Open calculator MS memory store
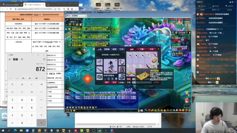237x133 pixels. 36,78
